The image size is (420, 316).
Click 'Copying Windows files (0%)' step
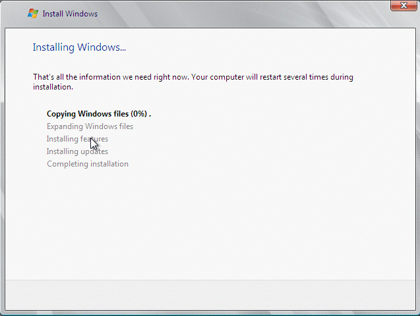pos(99,114)
